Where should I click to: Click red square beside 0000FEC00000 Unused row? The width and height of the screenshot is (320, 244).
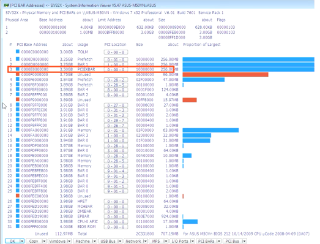[18, 196]
